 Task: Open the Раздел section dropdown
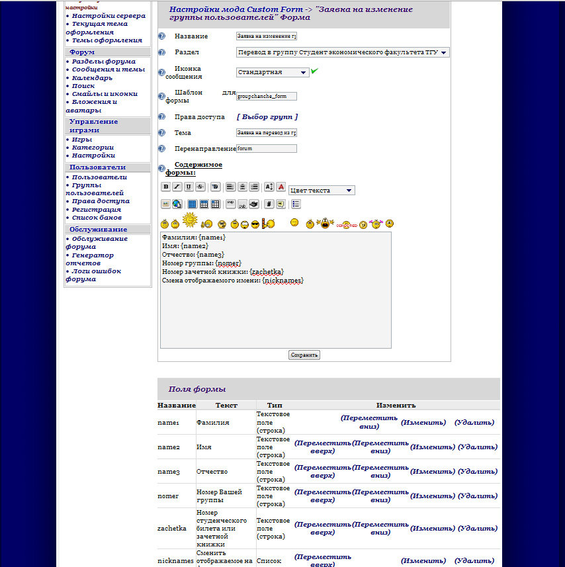[x=343, y=52]
